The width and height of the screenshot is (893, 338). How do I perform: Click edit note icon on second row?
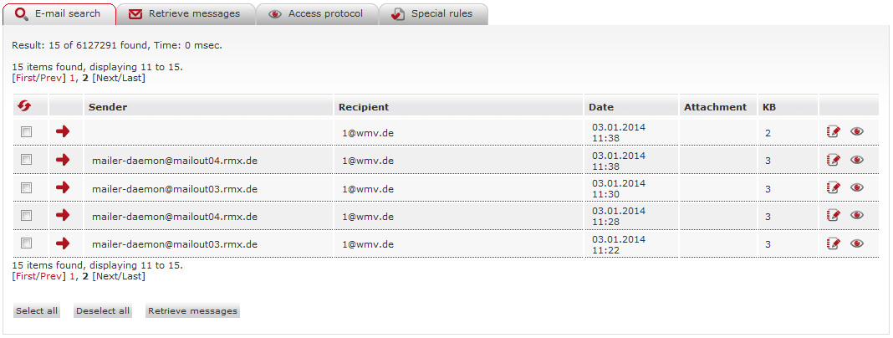coord(833,160)
